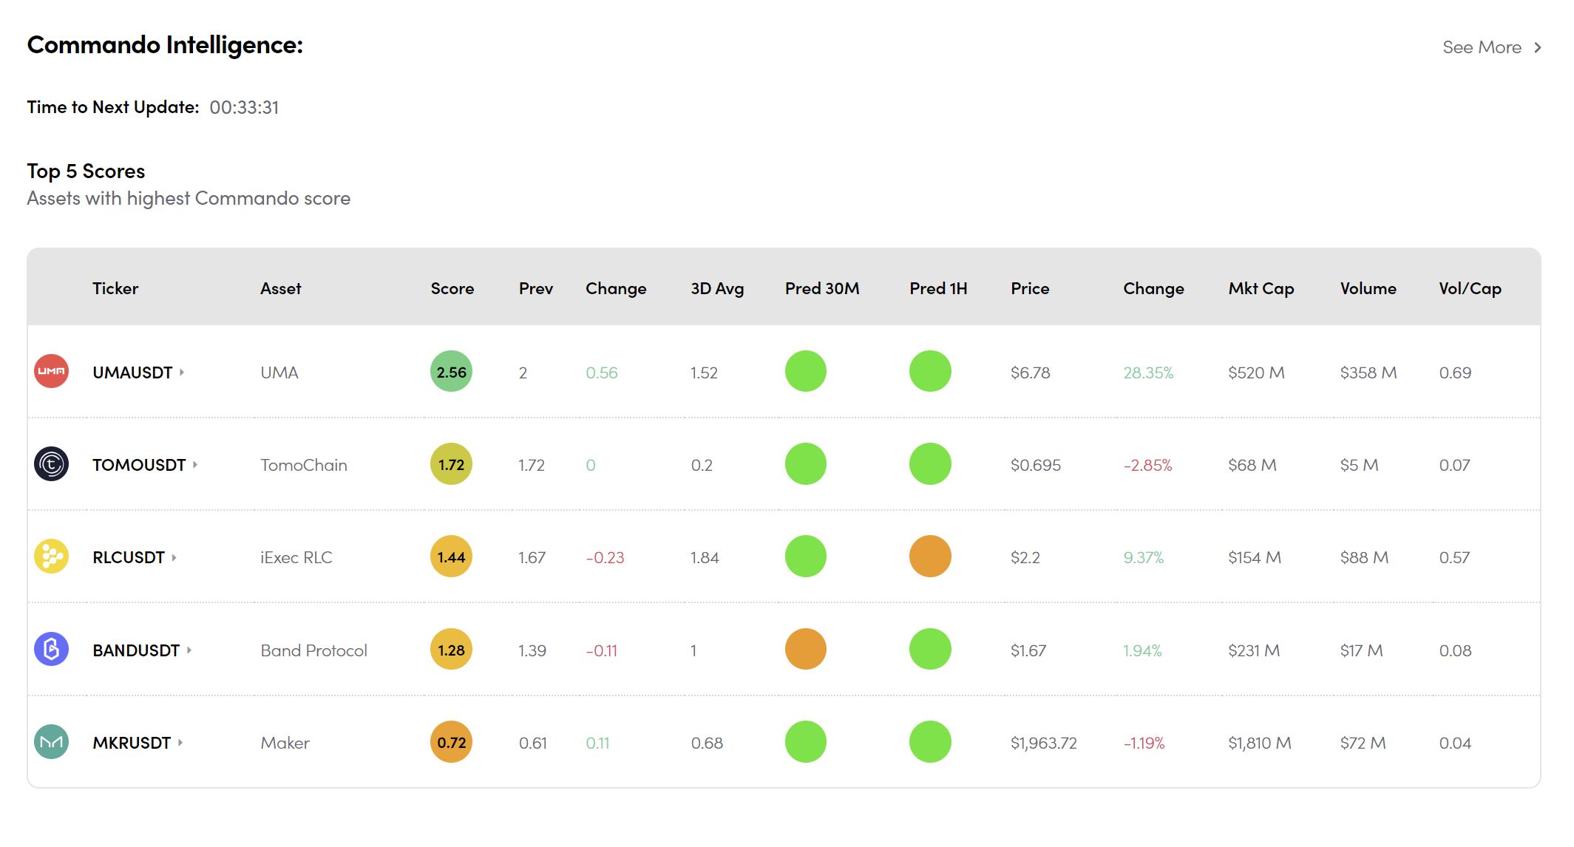Image resolution: width=1574 pixels, height=847 pixels.
Task: Expand the BANDUSDT ticker arrow
Action: click(189, 650)
